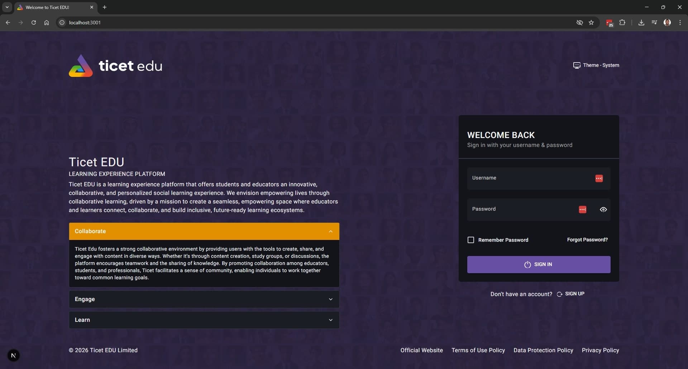Screen dimensions: 688x369
Task: Toggle password visibility eye icon
Action: click(x=603, y=210)
